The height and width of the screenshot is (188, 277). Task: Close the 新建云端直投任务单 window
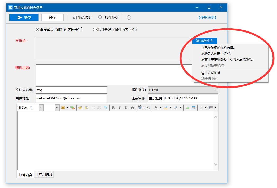click(221, 7)
